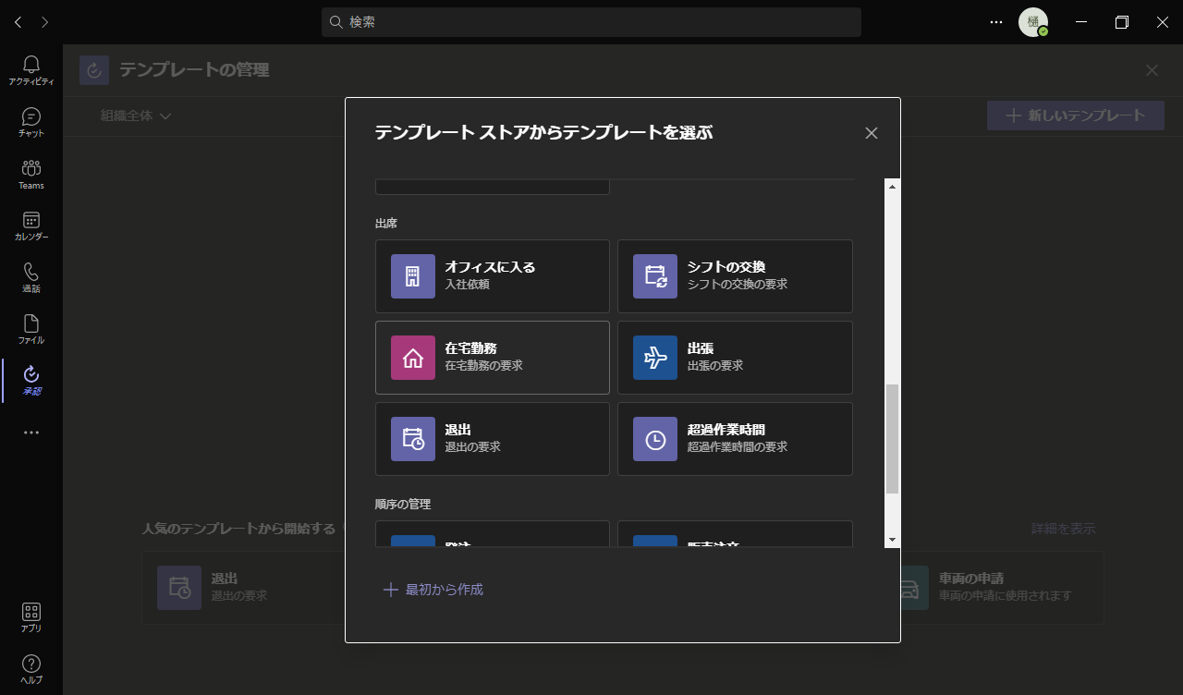The image size is (1183, 695).
Task: Click the シフトの交換 calendar swap icon
Action: (655, 276)
